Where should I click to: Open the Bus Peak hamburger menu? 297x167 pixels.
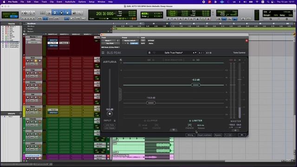pos(103,53)
